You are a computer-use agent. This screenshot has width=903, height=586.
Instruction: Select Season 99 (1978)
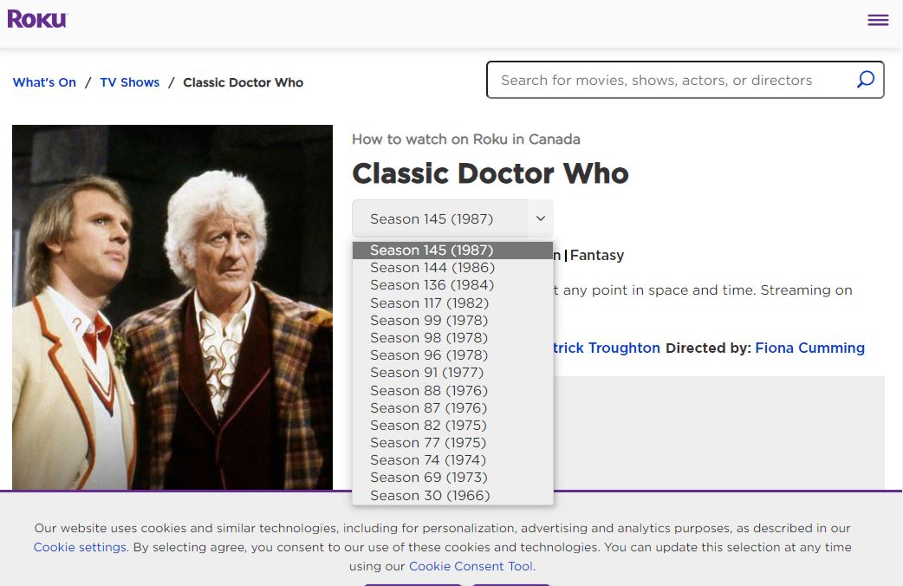tap(428, 320)
